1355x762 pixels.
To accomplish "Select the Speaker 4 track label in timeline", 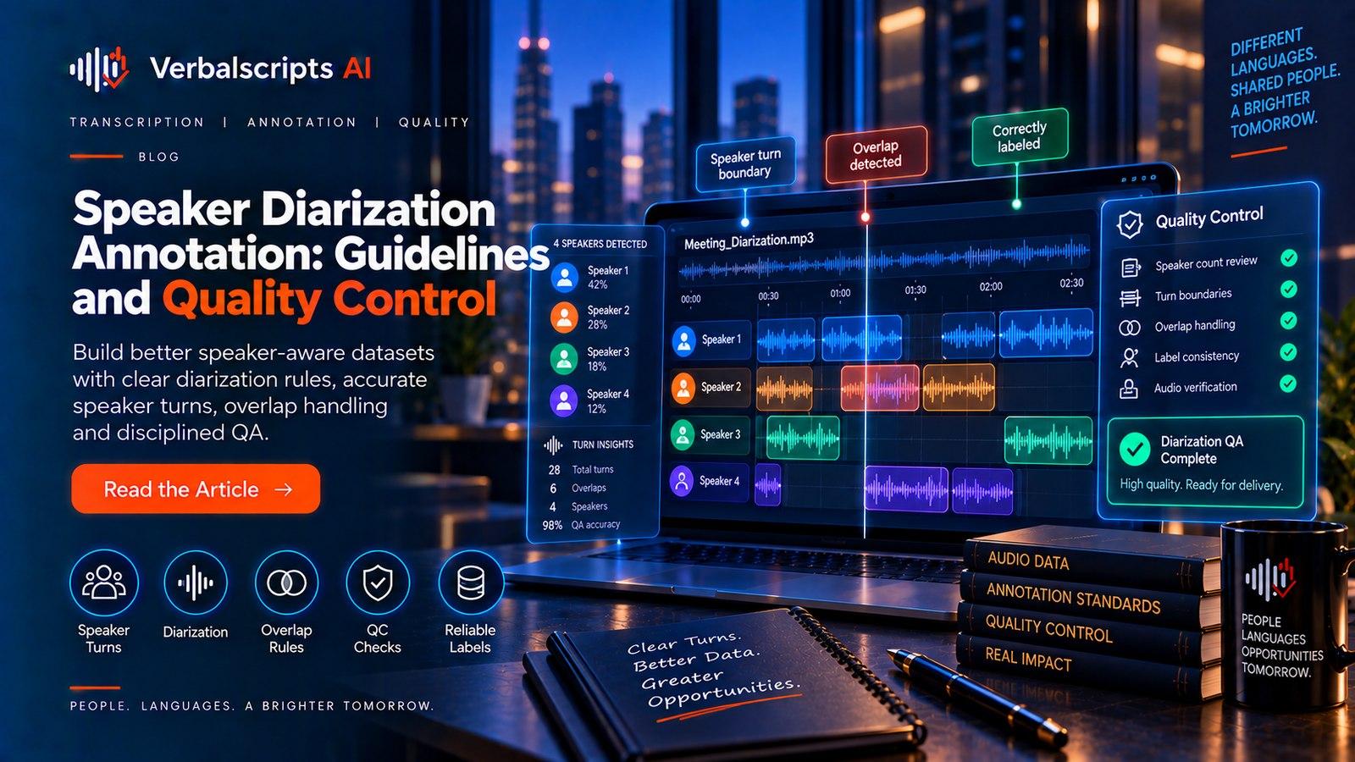I will (x=708, y=481).
